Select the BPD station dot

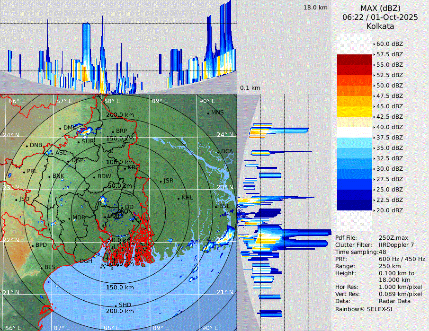point(33,245)
